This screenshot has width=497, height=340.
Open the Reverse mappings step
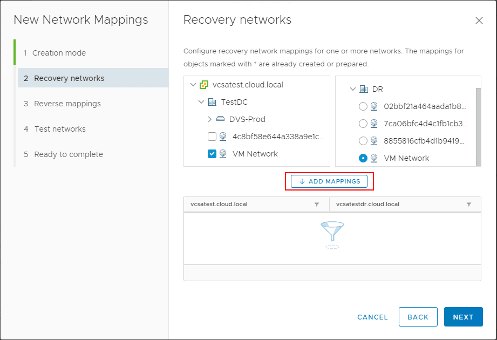[67, 104]
